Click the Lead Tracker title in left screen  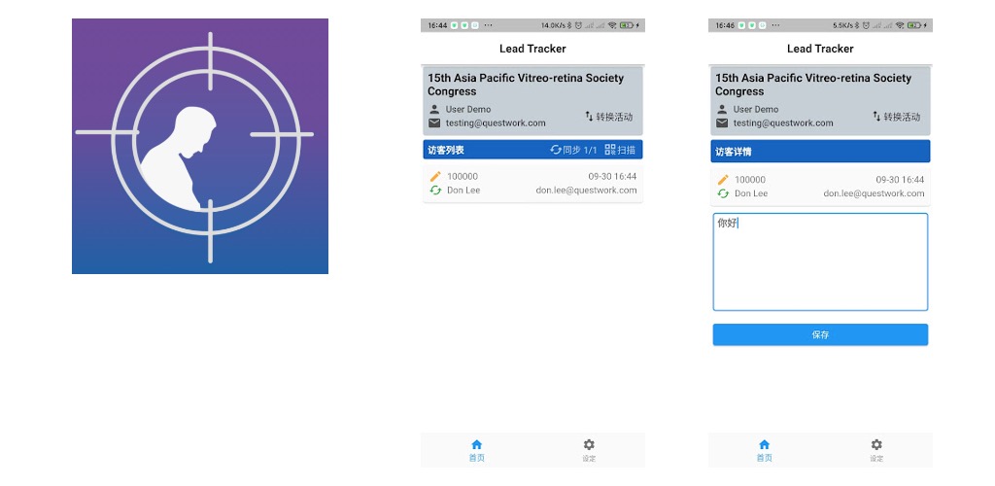[532, 49]
